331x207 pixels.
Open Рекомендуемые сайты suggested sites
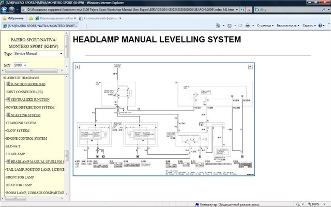point(56,19)
